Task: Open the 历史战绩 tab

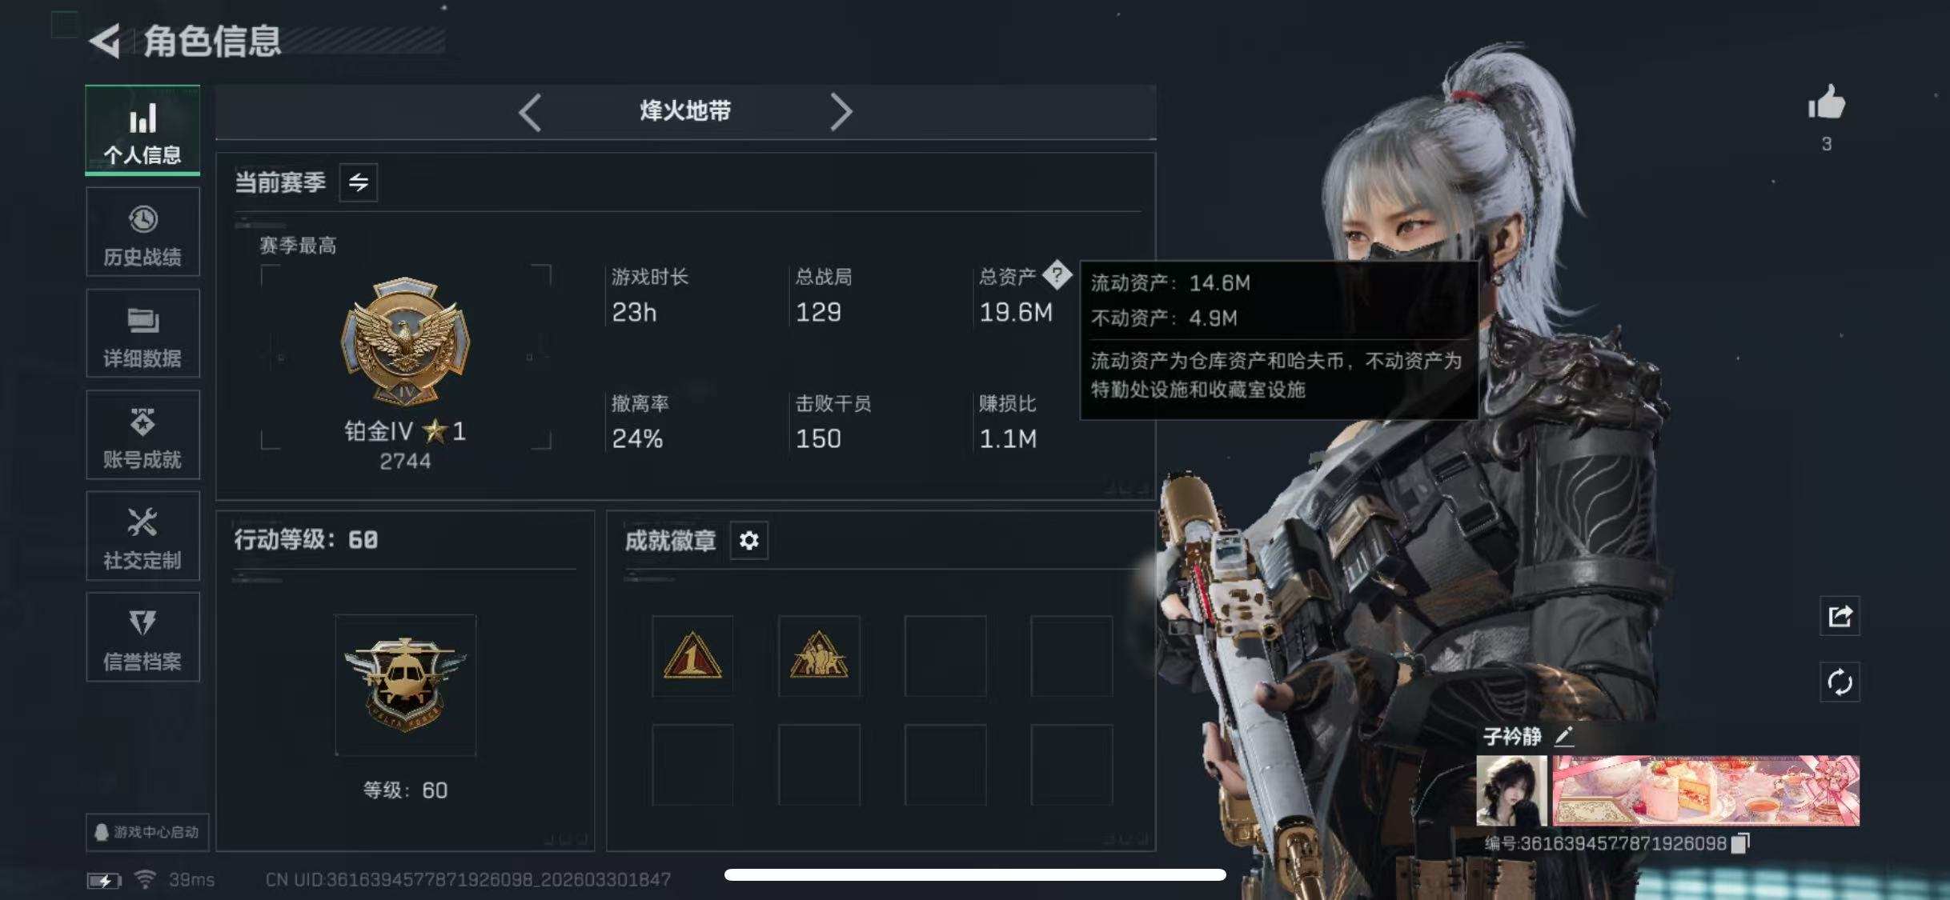Action: pyautogui.click(x=142, y=232)
